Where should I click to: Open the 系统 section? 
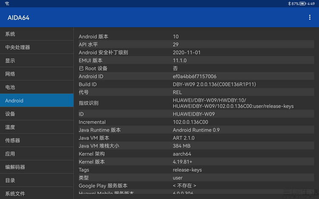pos(37,34)
